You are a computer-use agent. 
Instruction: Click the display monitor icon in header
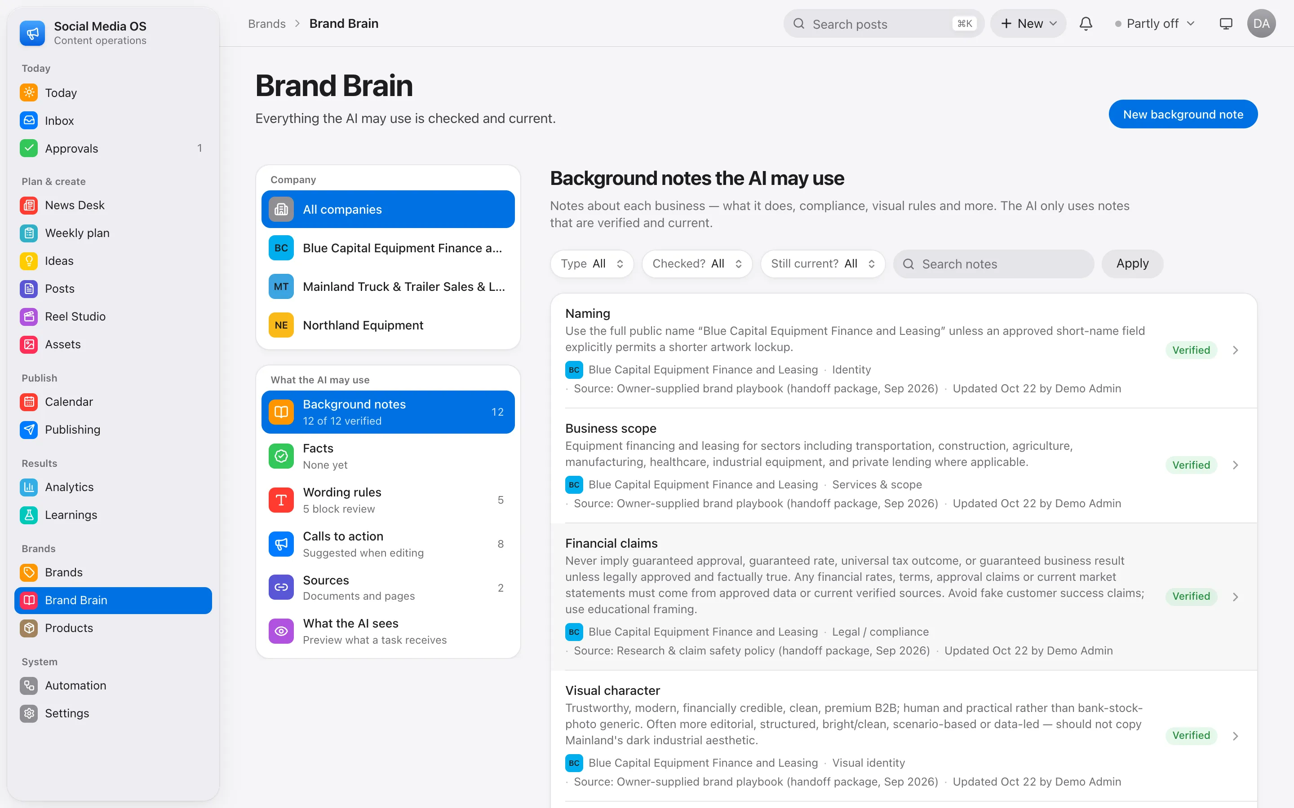(x=1226, y=23)
